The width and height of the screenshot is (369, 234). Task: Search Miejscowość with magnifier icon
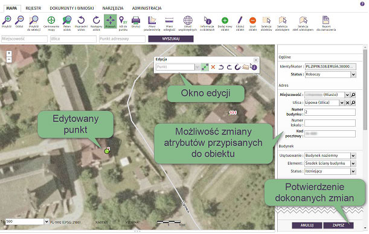pos(353,95)
